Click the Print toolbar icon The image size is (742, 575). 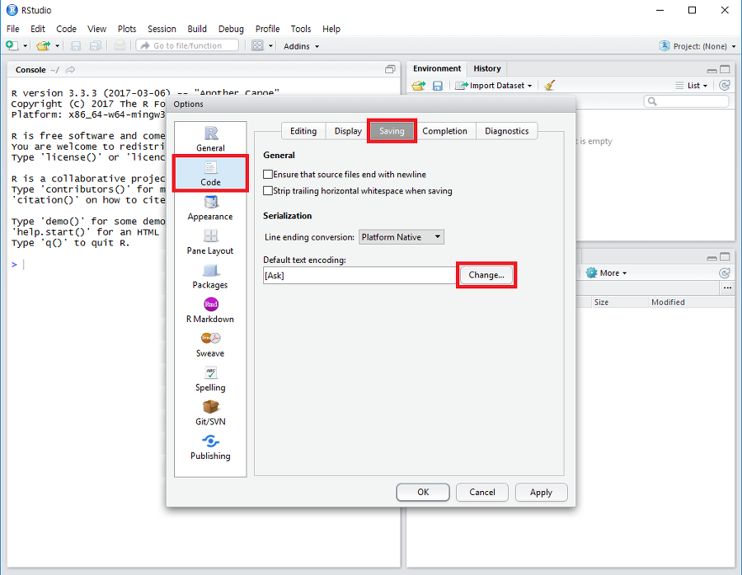coord(120,46)
